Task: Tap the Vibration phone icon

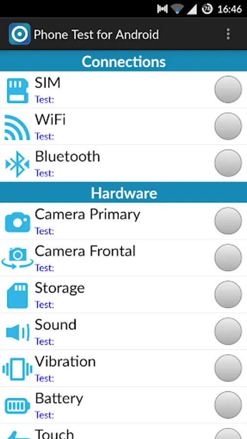Action: (18, 369)
